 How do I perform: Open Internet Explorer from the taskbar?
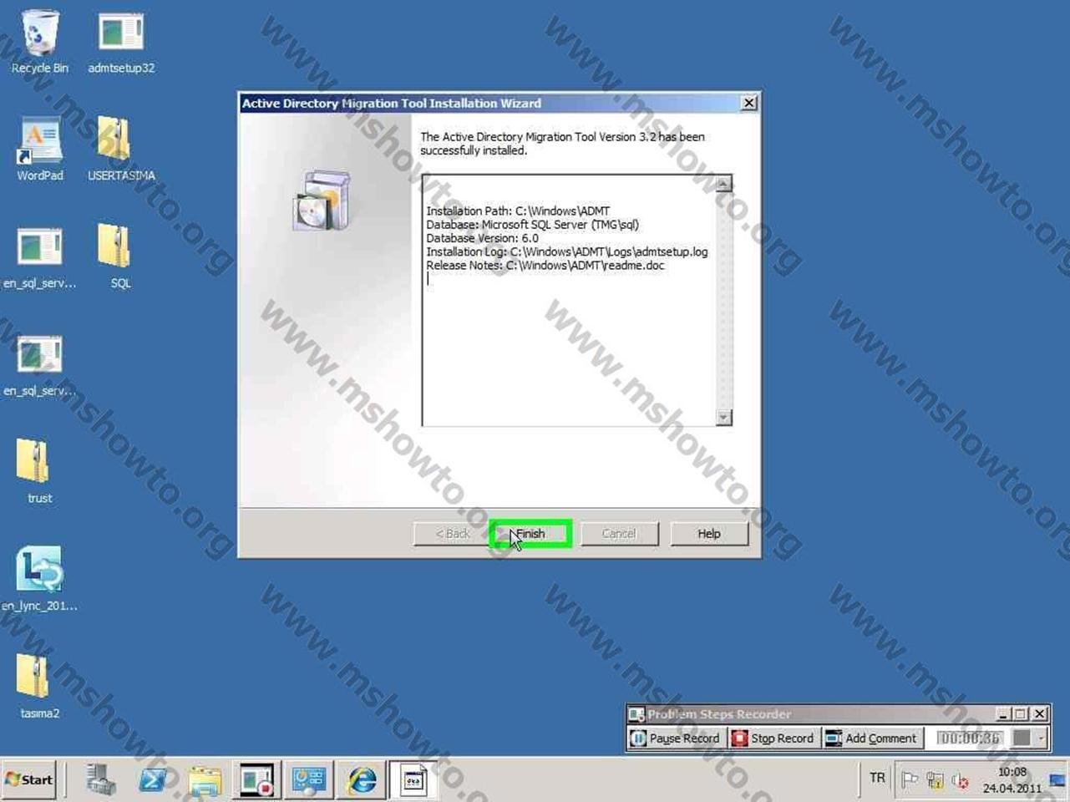coord(362,780)
